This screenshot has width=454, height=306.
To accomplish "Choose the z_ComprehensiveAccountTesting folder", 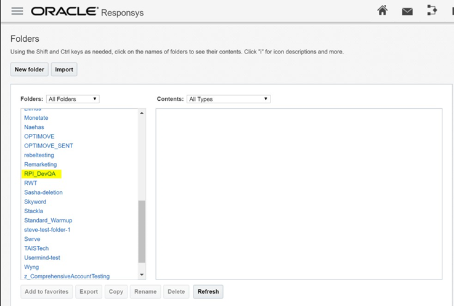I will pyautogui.click(x=67, y=277).
